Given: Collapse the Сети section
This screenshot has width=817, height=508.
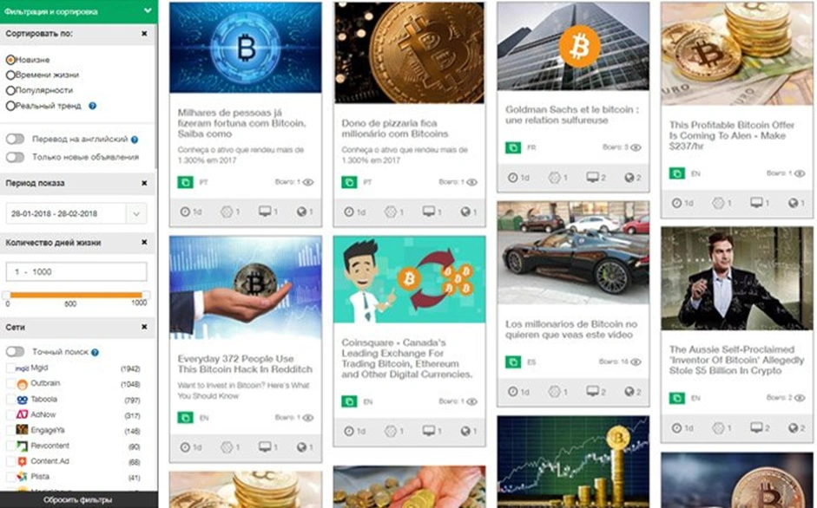Looking at the screenshot, I should coord(144,327).
